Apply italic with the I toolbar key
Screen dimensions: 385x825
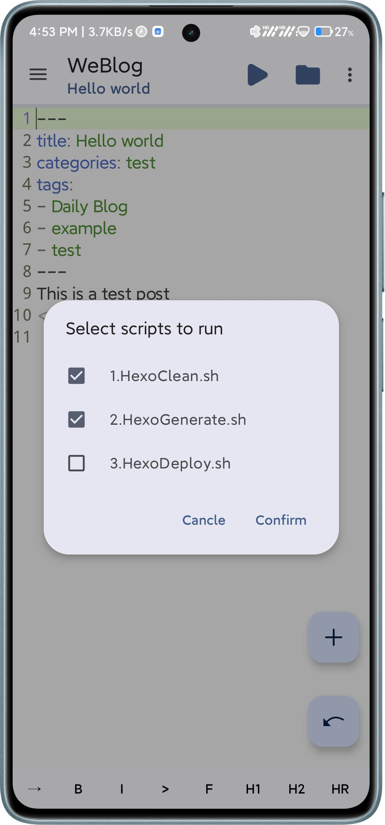pos(121,789)
